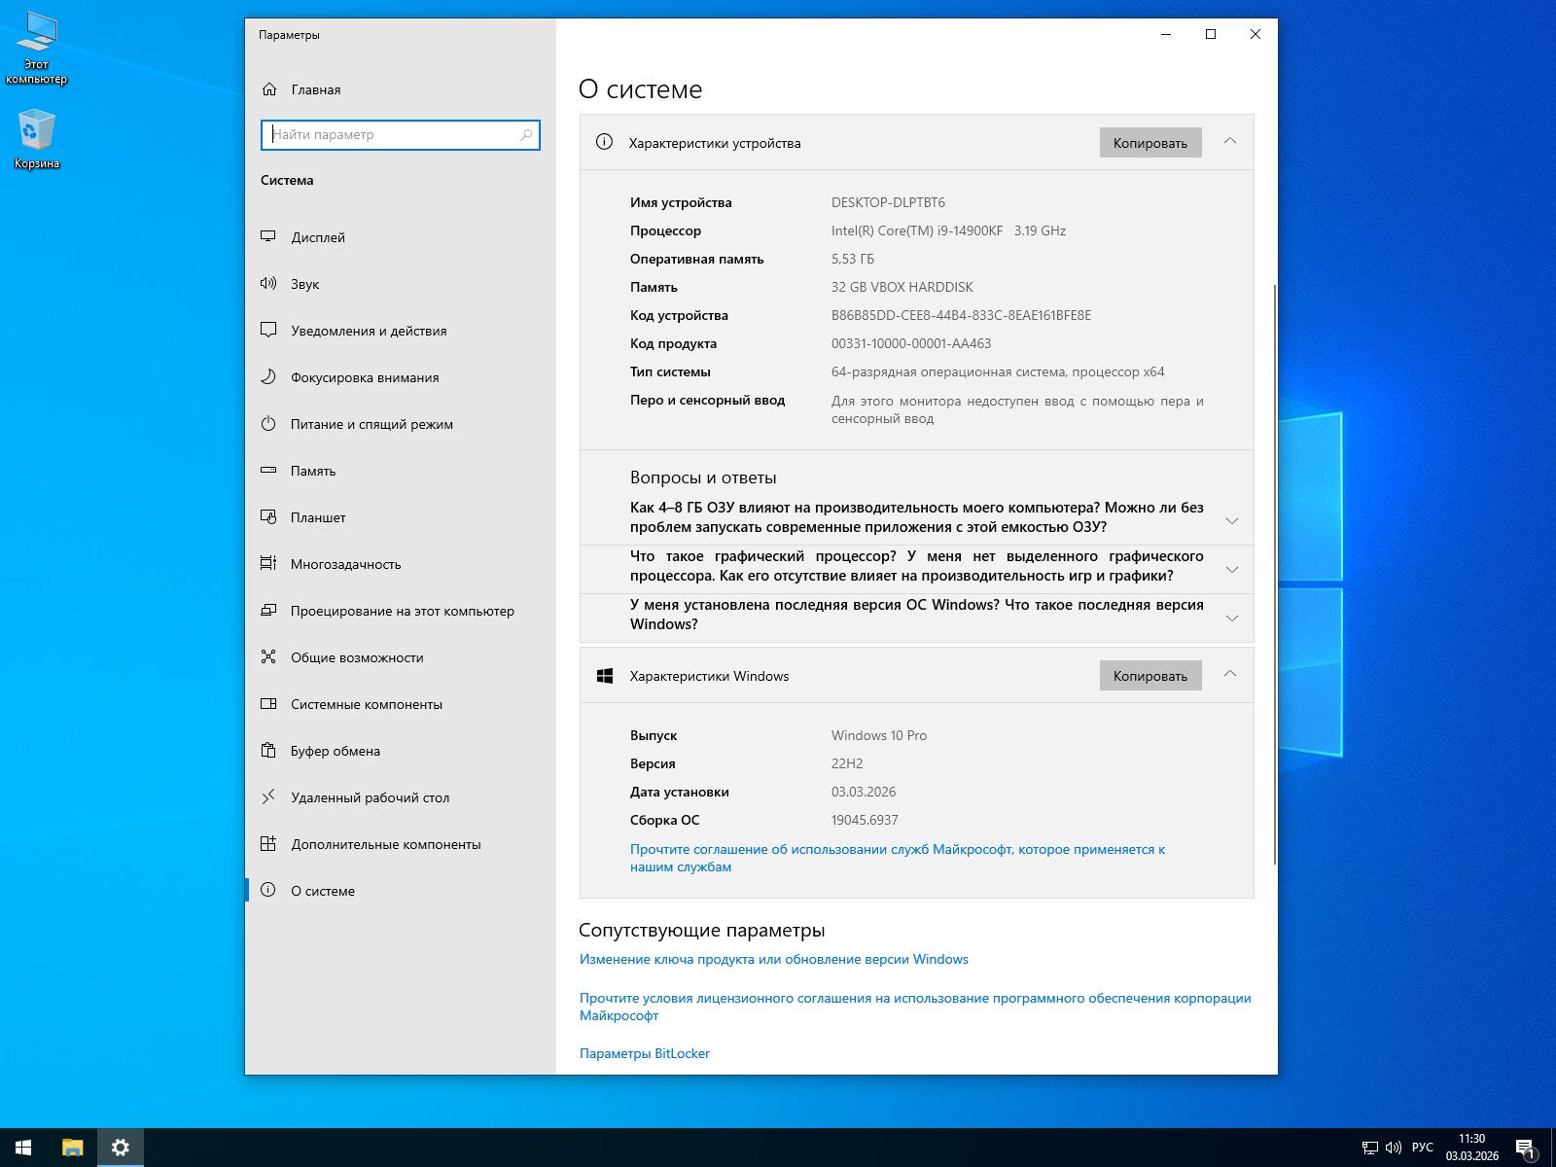The height and width of the screenshot is (1167, 1556).
Task: Click the Power and sleep icon
Action: 268,423
